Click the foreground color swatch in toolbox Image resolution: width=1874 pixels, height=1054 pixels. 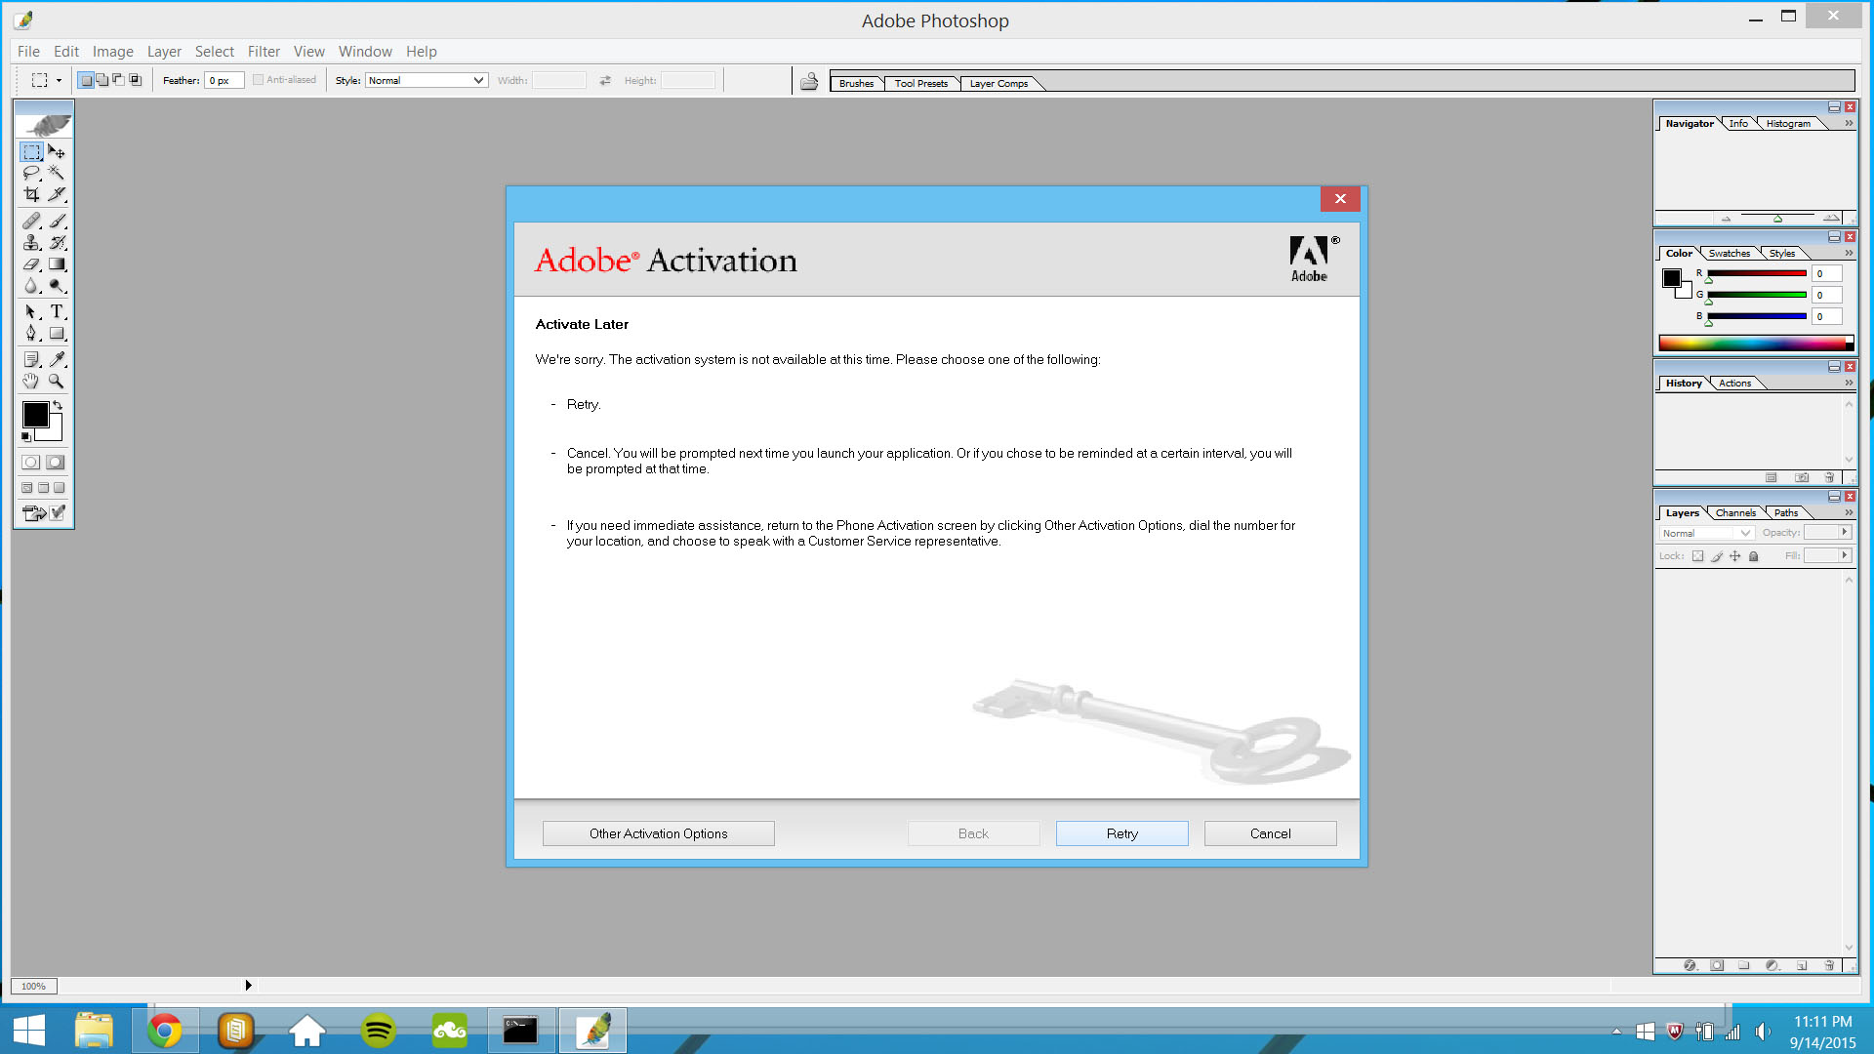35,415
